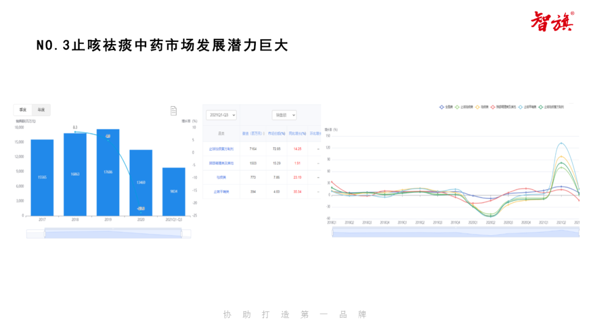This screenshot has width=589, height=330.
Task: Click the 2019Q4 x-axis label
Action: point(455,223)
